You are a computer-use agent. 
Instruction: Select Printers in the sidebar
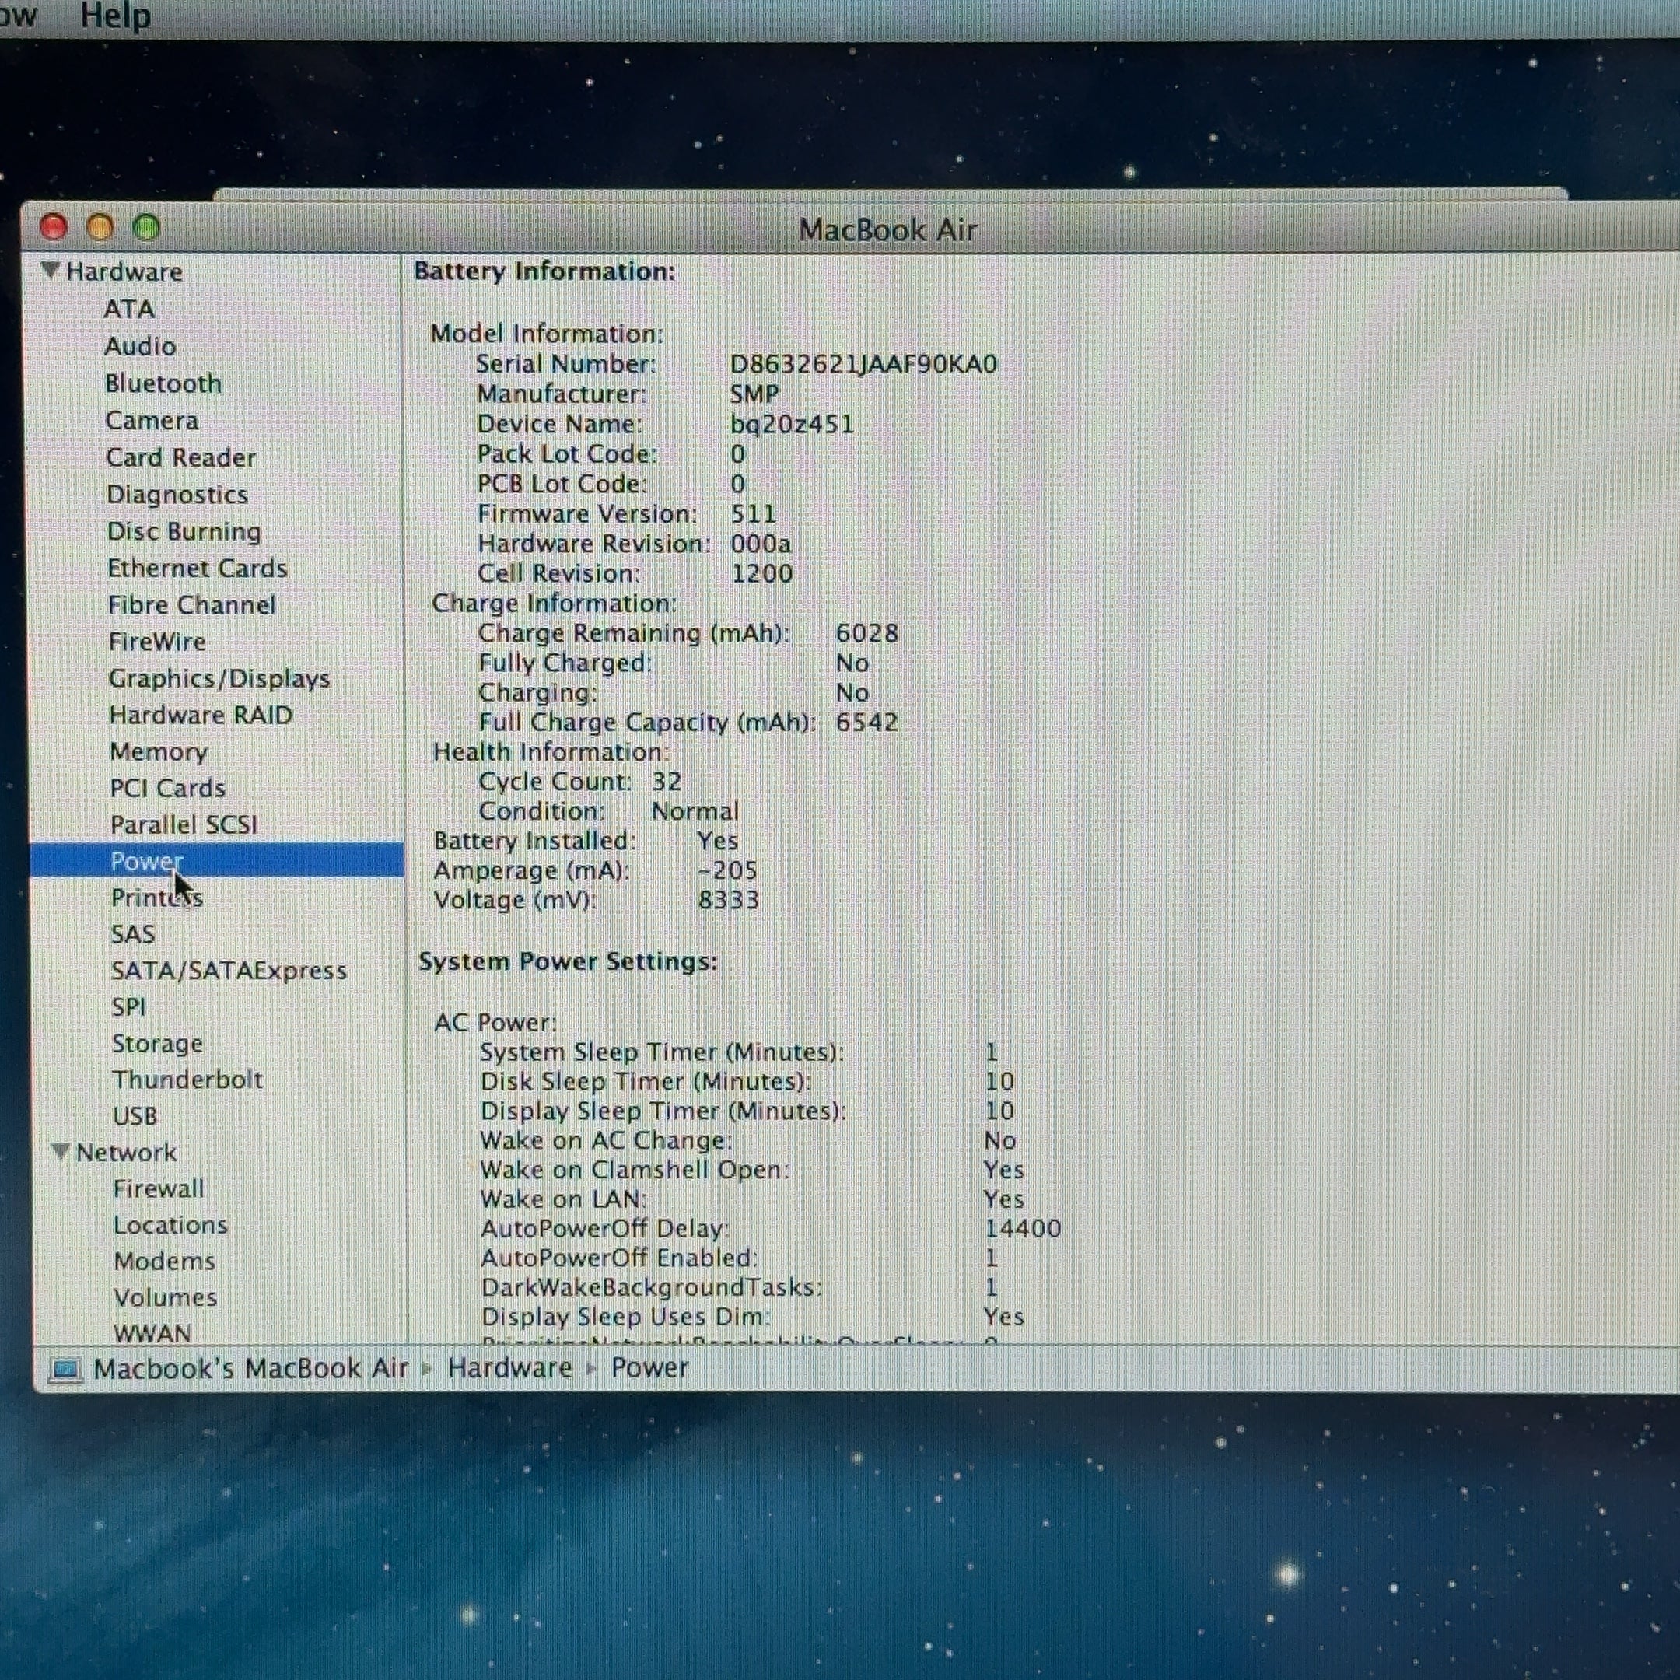tap(156, 898)
